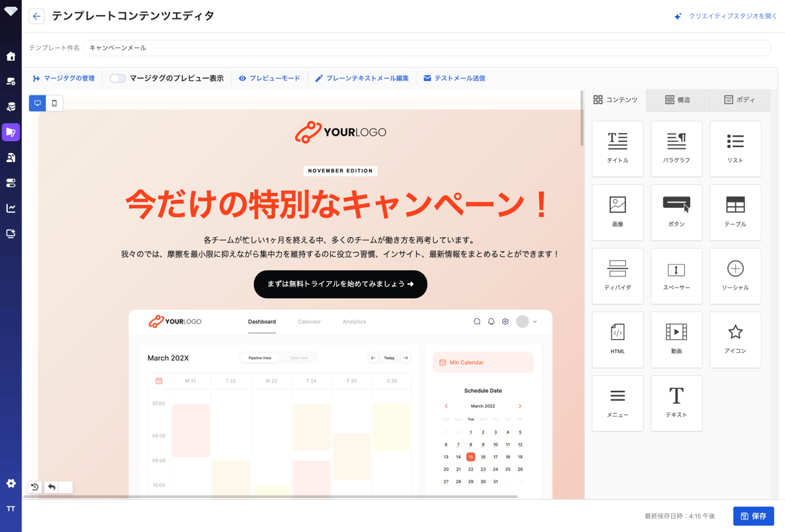Choose the 動画 content block
The image size is (785, 532).
(x=676, y=339)
